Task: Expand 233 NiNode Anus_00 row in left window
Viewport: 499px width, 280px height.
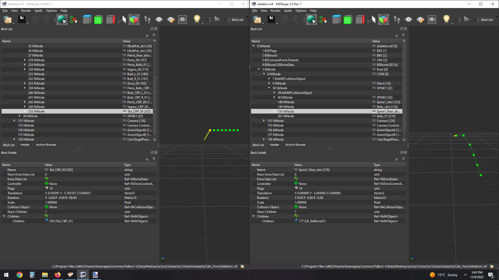Action: click(25, 83)
